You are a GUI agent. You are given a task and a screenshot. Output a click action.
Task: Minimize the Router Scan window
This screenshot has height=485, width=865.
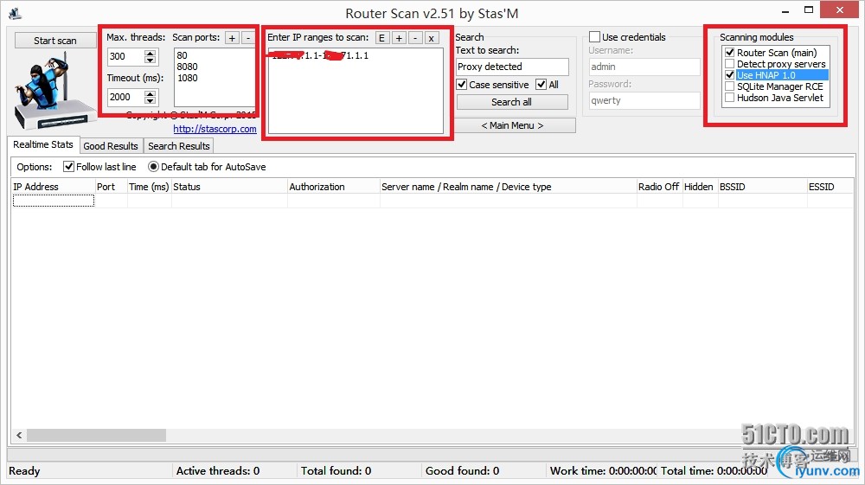click(x=785, y=11)
